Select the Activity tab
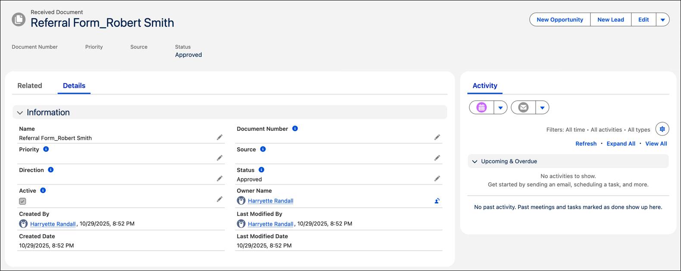 [485, 86]
